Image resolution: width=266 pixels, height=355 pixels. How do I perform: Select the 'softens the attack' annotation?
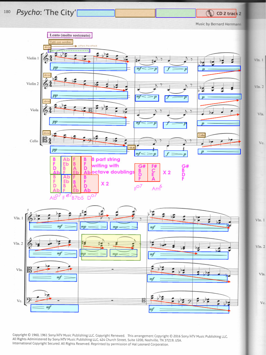click(88, 46)
